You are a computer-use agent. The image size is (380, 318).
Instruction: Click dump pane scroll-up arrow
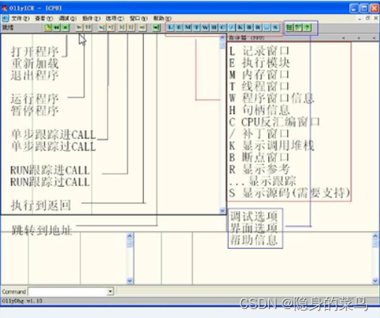[x=130, y=235]
